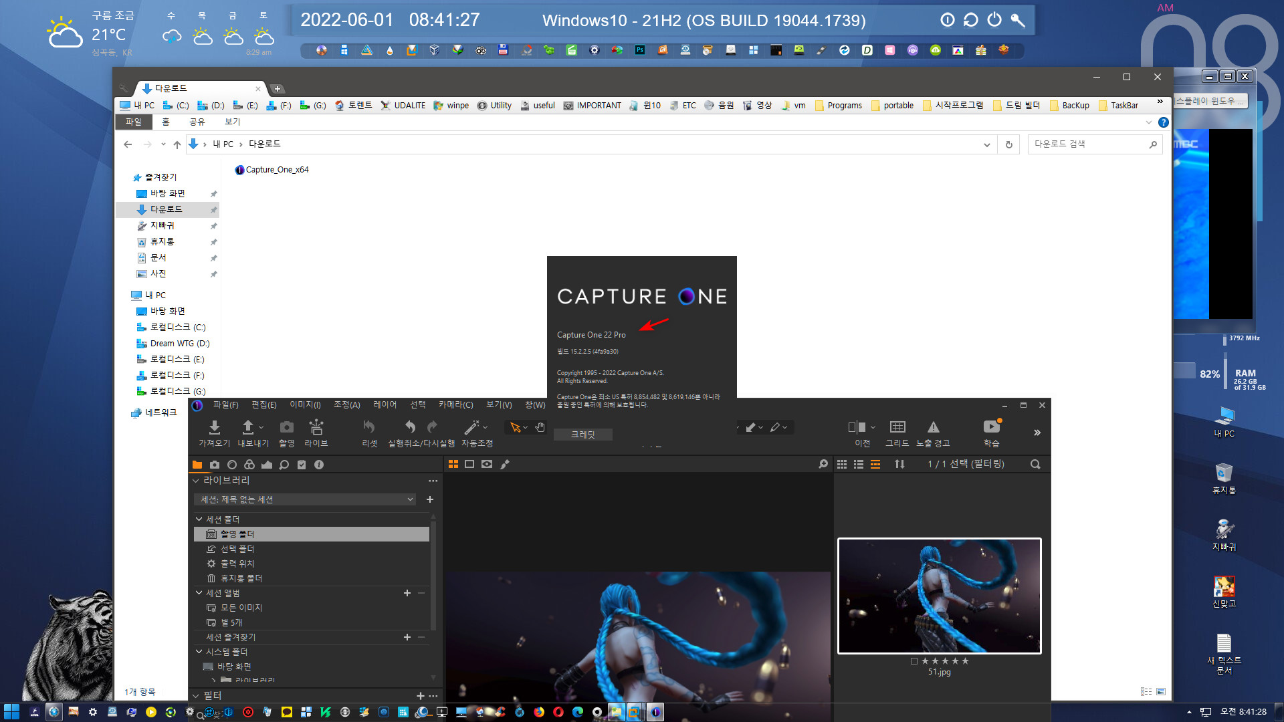The width and height of the screenshot is (1284, 722).
Task: Select the Pan hand tool
Action: coord(540,427)
